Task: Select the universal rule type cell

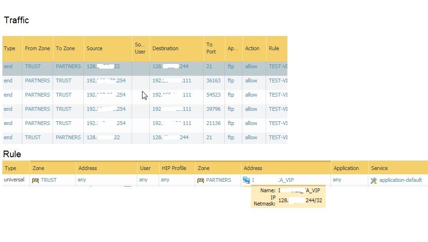Action: point(14,180)
